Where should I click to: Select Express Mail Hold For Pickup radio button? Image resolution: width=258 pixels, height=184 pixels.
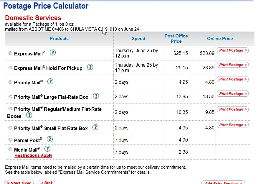(10, 68)
